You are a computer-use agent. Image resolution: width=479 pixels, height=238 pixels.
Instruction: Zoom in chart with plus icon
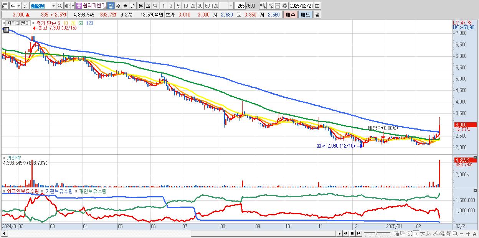pyautogui.click(x=468, y=233)
